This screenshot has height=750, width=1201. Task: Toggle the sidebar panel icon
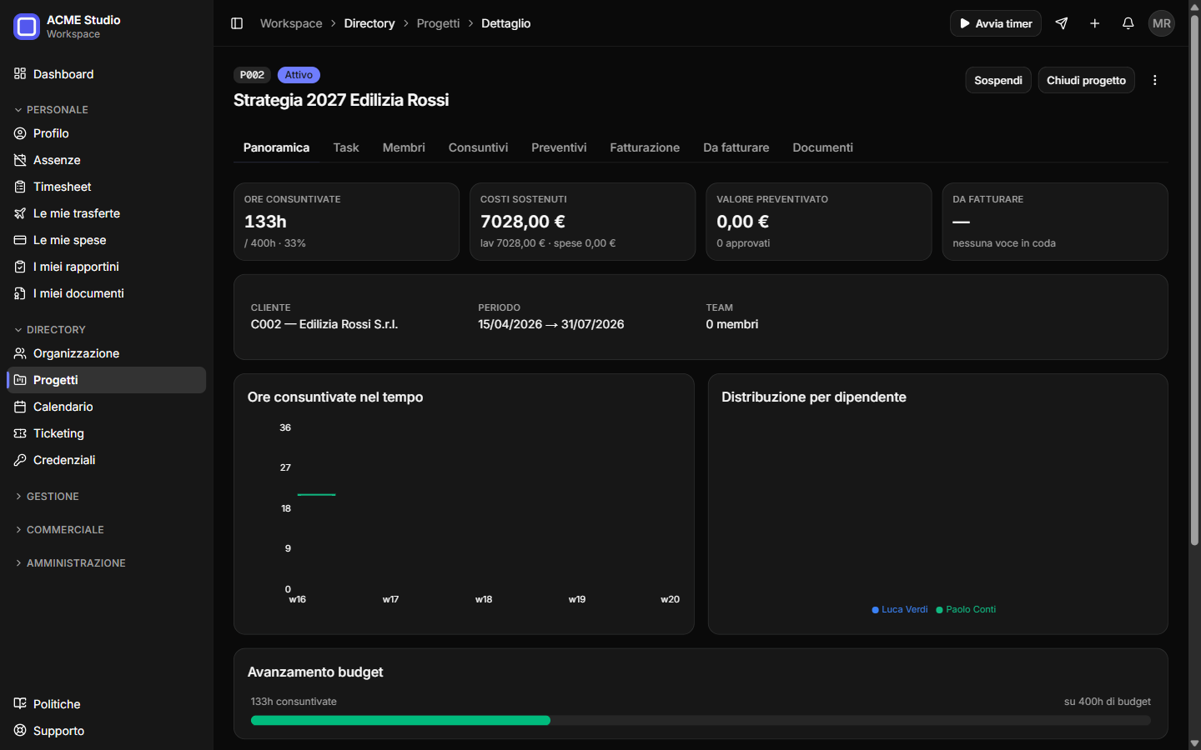click(x=237, y=23)
